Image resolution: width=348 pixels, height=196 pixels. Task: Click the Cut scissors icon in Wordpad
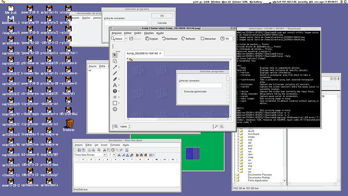(x=104, y=150)
